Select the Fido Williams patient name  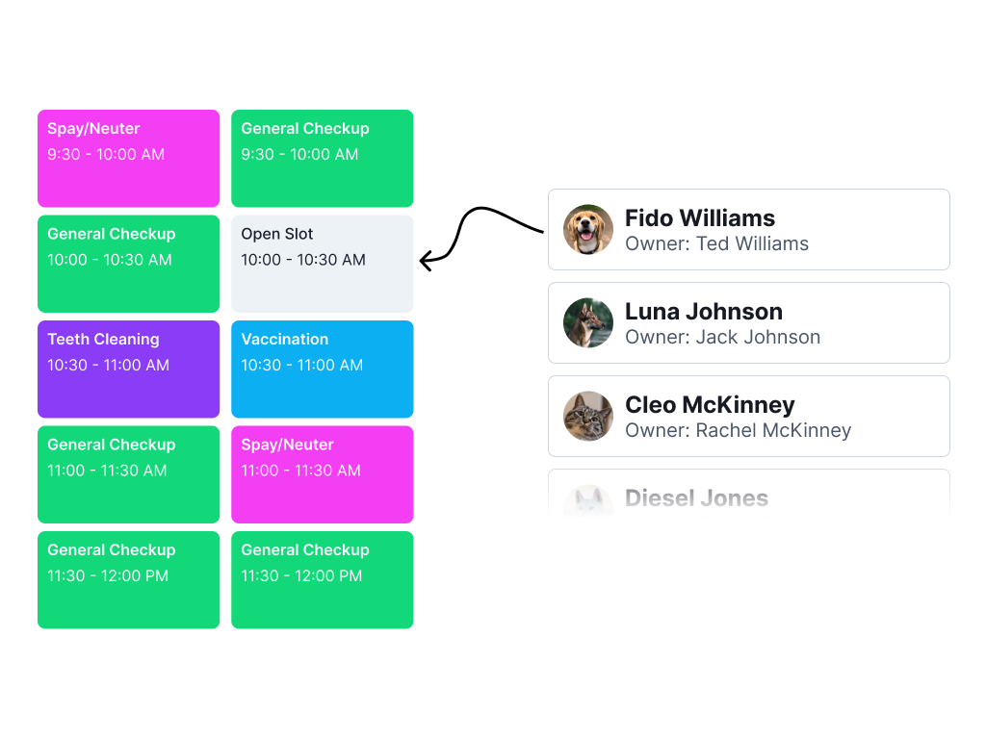pyautogui.click(x=700, y=218)
